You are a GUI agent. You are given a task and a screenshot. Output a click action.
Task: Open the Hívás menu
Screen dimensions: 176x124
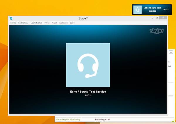coord(47,23)
